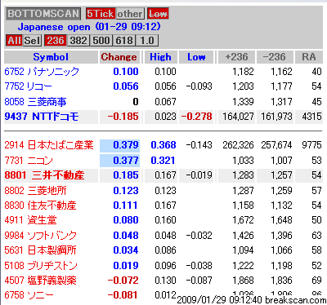Open symbol 8830 住友不動産
This screenshot has width=327, height=305.
(40, 206)
